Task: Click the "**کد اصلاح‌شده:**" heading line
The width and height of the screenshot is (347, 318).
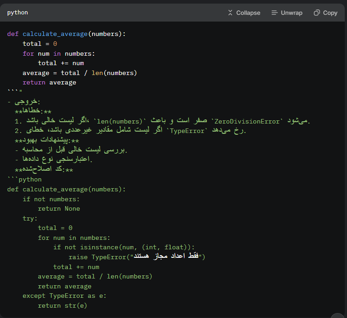Action: pyautogui.click(x=44, y=169)
